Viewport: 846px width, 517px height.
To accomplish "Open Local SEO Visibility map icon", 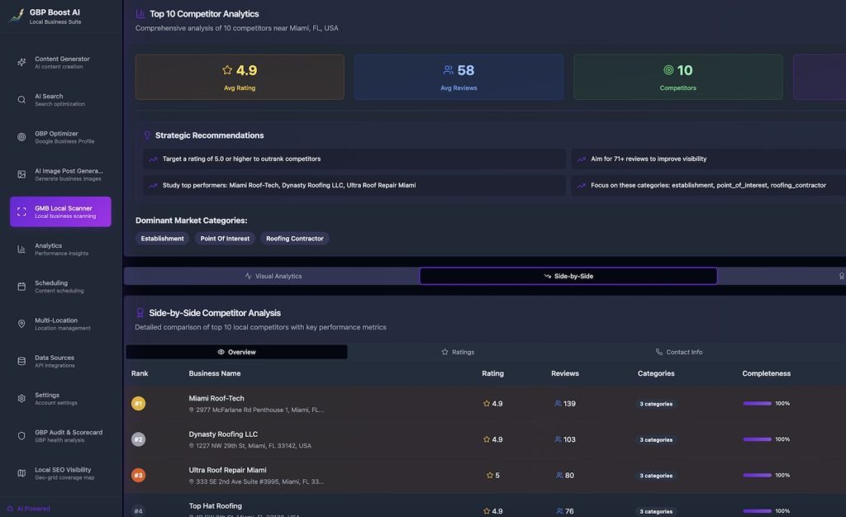I will [x=21, y=472].
